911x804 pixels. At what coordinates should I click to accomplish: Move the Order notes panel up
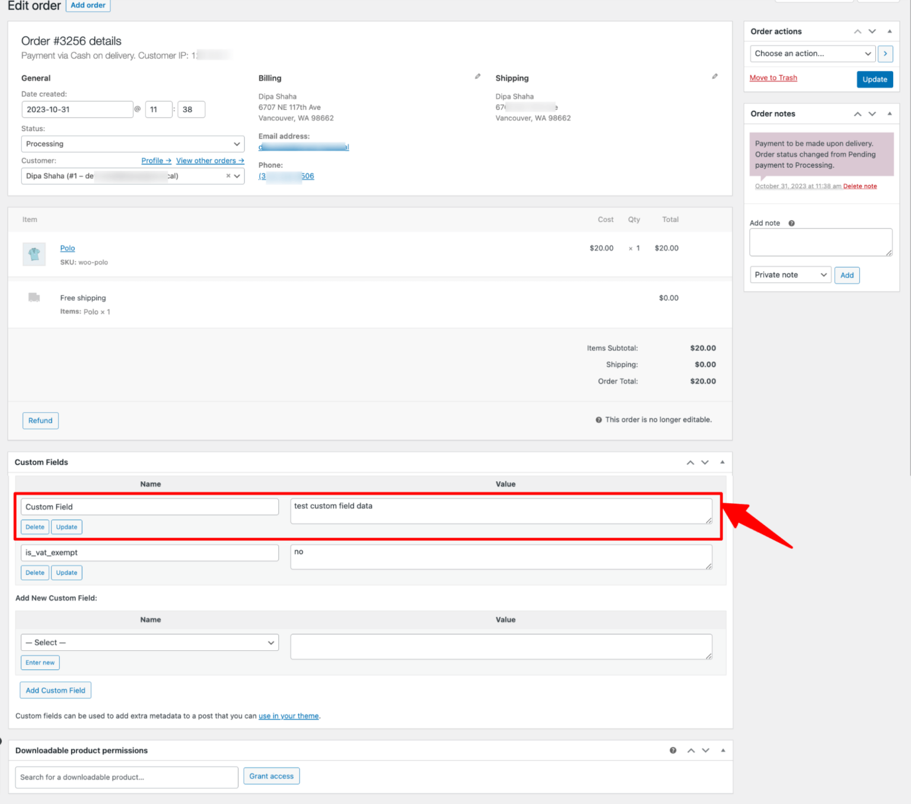[857, 113]
